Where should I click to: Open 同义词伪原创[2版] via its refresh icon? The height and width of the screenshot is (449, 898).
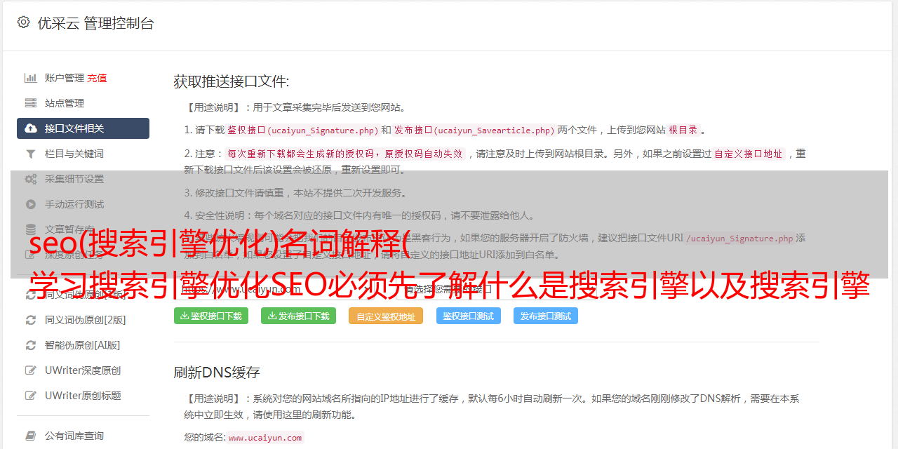[x=31, y=320]
